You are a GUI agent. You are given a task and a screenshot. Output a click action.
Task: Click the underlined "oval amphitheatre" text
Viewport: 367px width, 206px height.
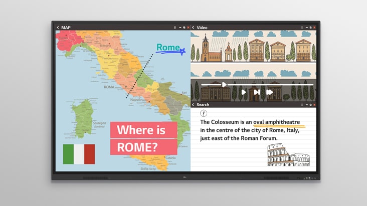pos(276,122)
